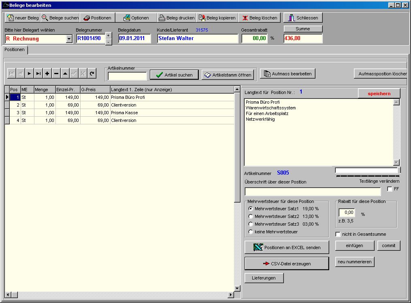This screenshot has width=411, height=303.
Task: Print document with Beleg drucken
Action: 177,18
